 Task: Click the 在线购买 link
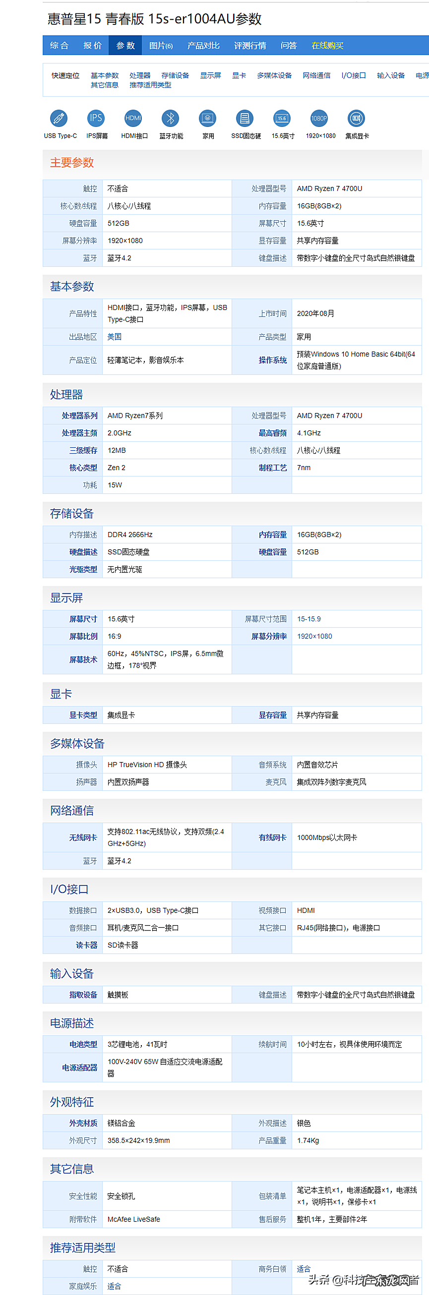(327, 45)
